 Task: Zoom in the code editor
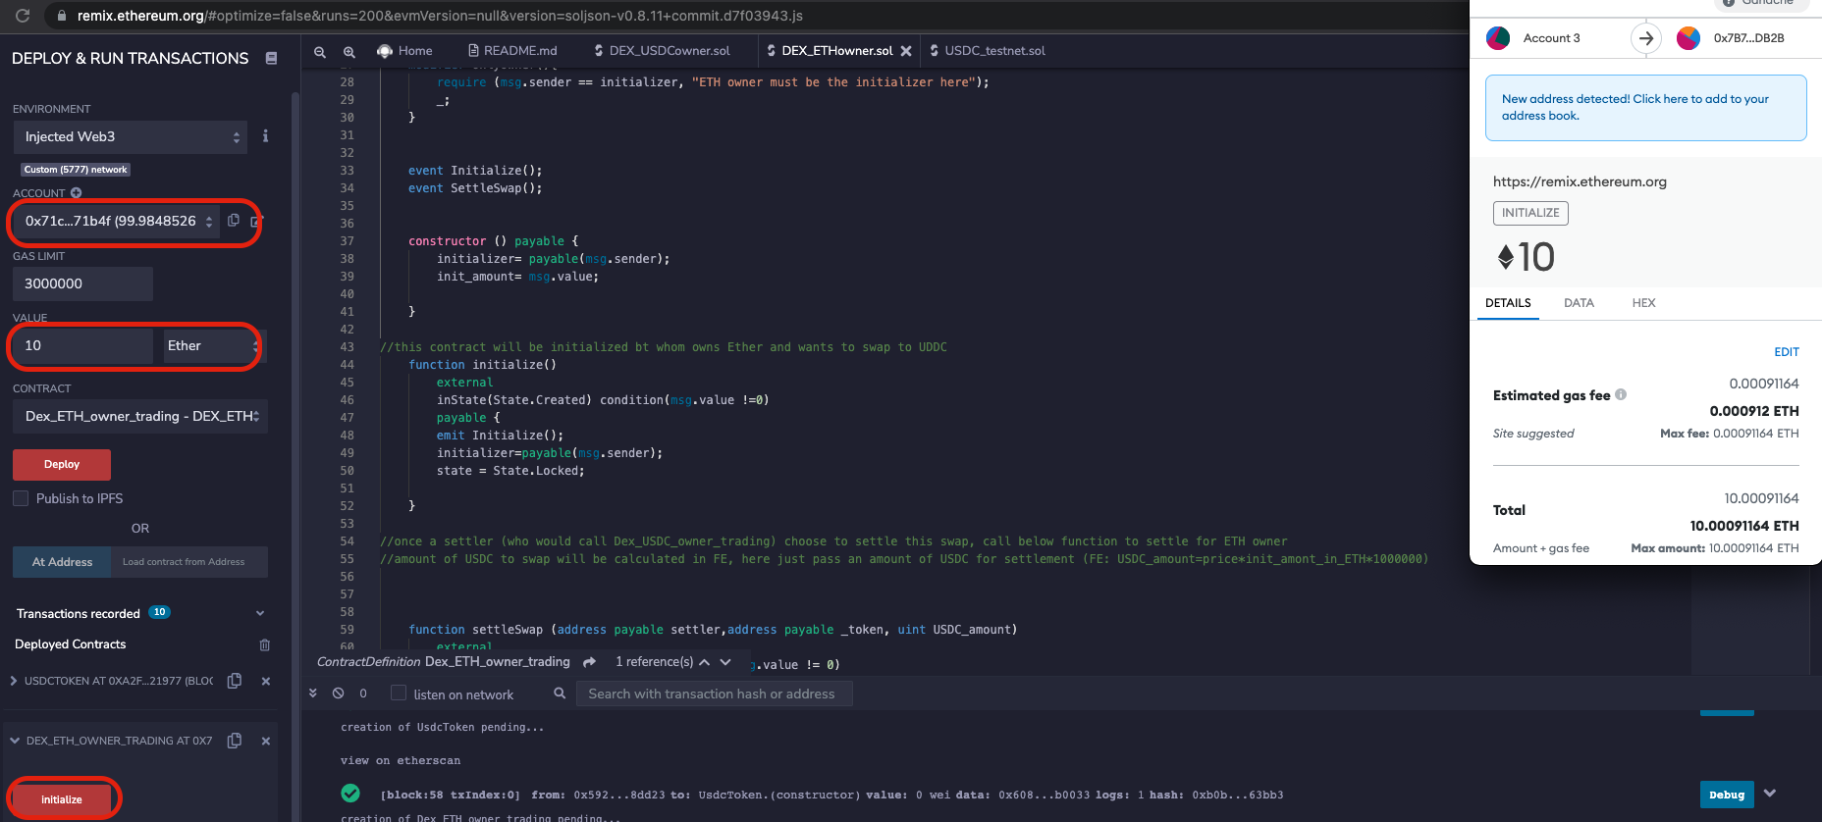[x=348, y=52]
